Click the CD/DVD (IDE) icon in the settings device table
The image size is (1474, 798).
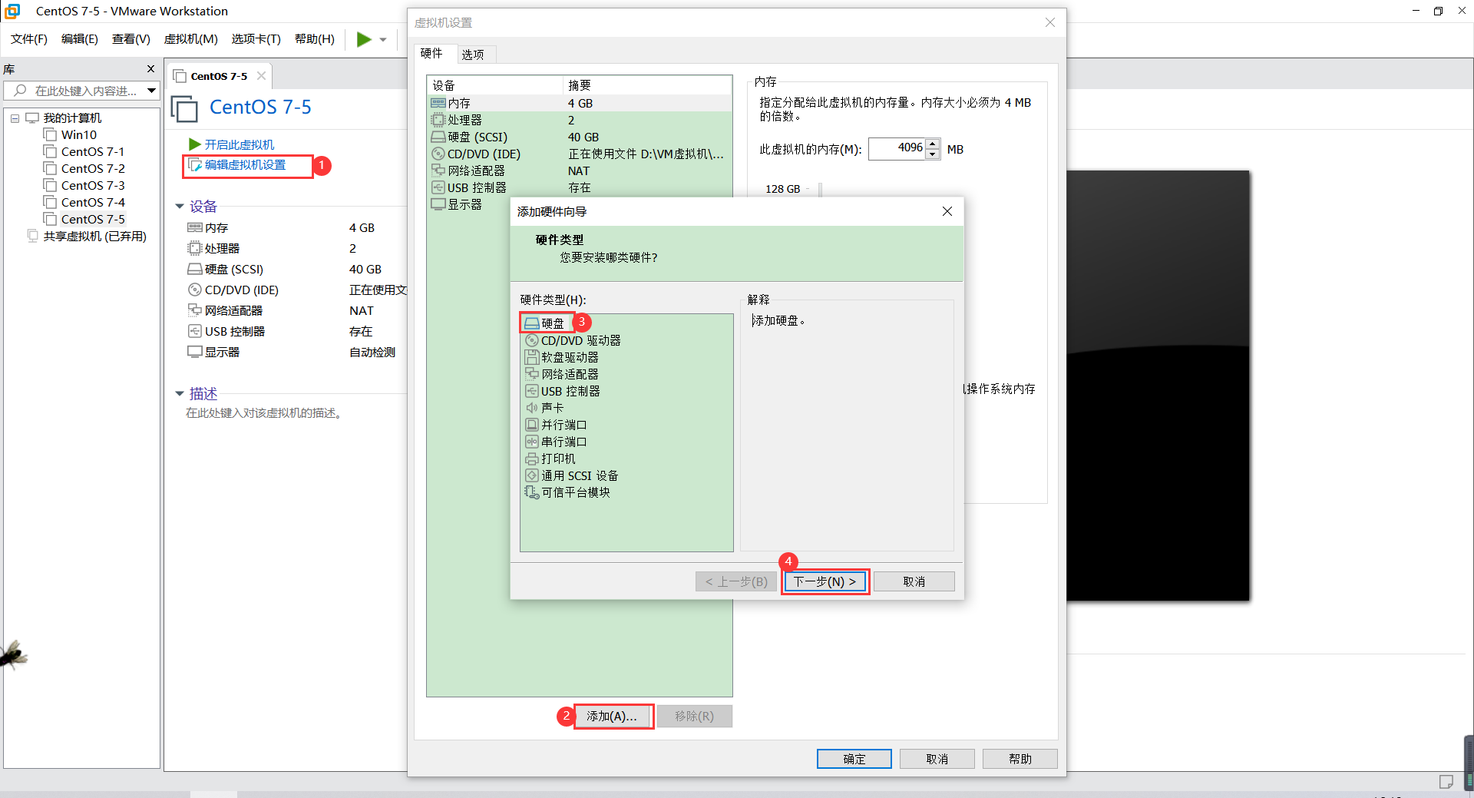pyautogui.click(x=438, y=154)
